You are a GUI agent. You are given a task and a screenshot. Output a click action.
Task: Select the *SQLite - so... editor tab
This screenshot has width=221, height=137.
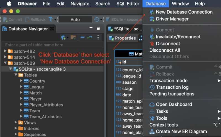125,29
